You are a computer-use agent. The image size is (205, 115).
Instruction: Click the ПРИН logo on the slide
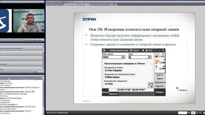pos(89,19)
